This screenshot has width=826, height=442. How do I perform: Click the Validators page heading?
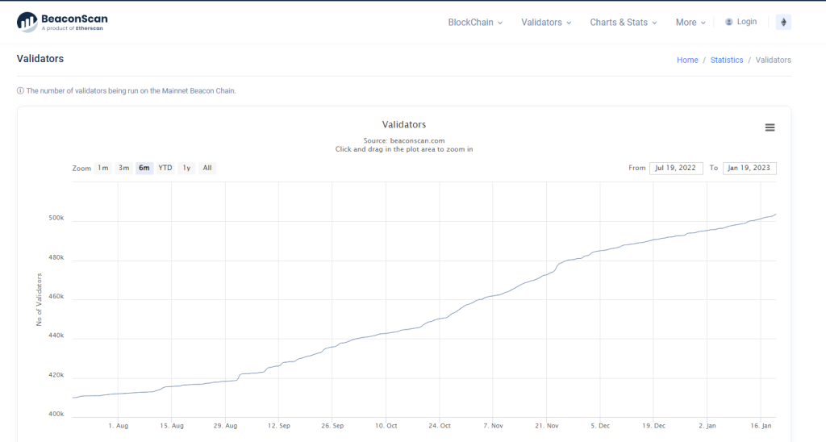(40, 59)
